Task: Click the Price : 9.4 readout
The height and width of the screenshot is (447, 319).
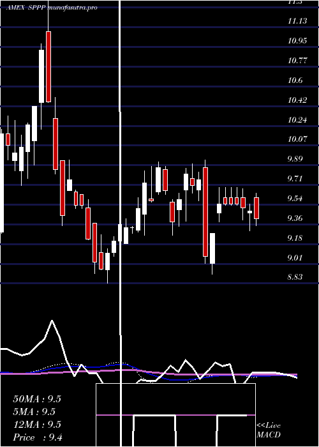Action: (38, 437)
